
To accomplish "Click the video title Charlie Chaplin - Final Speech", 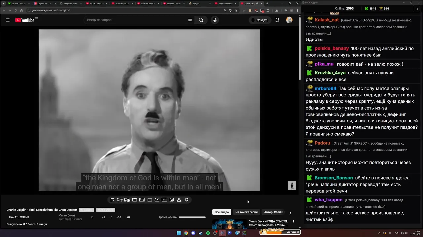I will [x=42, y=210].
